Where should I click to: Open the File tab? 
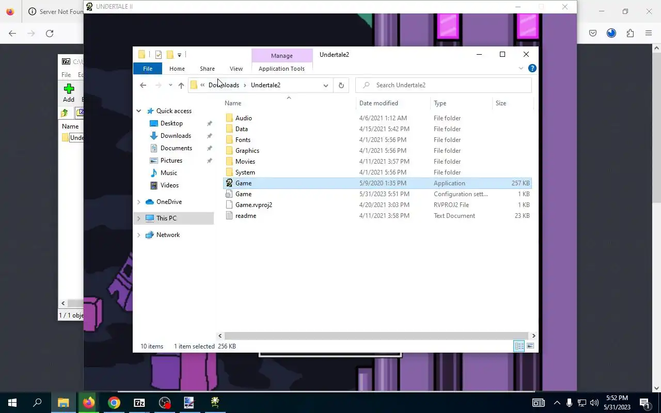148,69
